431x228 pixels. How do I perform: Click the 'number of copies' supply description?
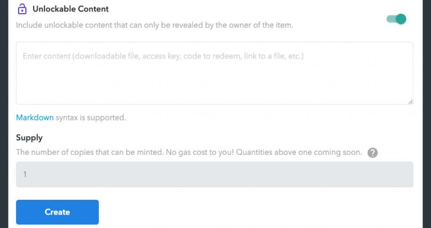[x=89, y=152]
